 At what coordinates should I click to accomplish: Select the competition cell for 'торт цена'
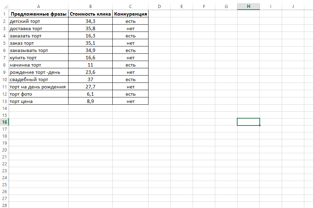130,101
